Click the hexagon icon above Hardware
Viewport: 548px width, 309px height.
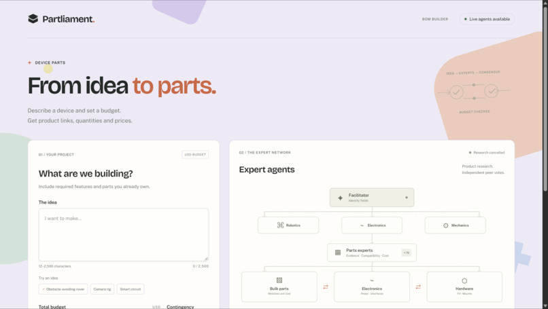pyautogui.click(x=464, y=280)
